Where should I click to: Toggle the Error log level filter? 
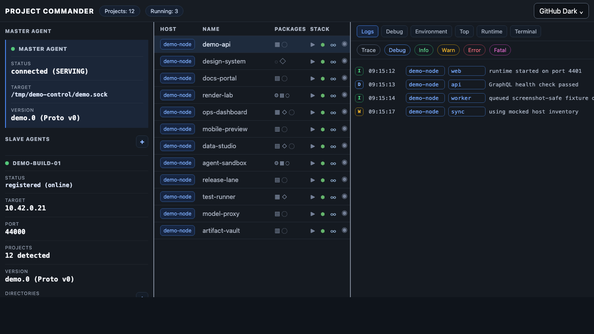tap(475, 50)
